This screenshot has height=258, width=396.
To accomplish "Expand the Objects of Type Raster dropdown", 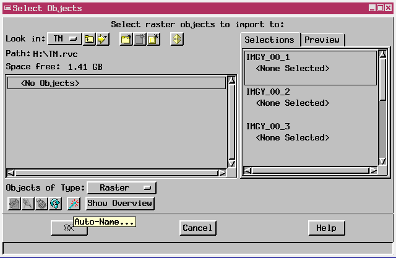I will click(121, 187).
